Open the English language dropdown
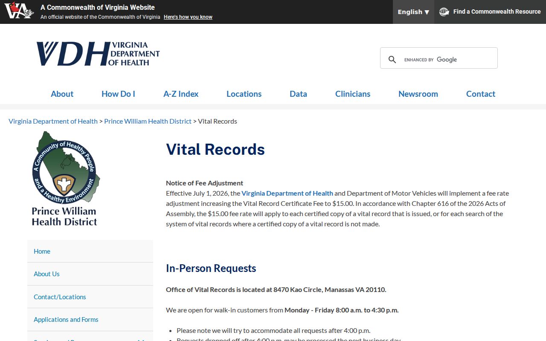This screenshot has height=341, width=546. (413, 12)
